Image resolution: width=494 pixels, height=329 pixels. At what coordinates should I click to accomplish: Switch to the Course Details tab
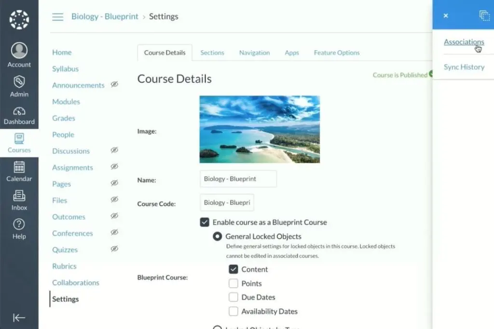[x=165, y=53]
